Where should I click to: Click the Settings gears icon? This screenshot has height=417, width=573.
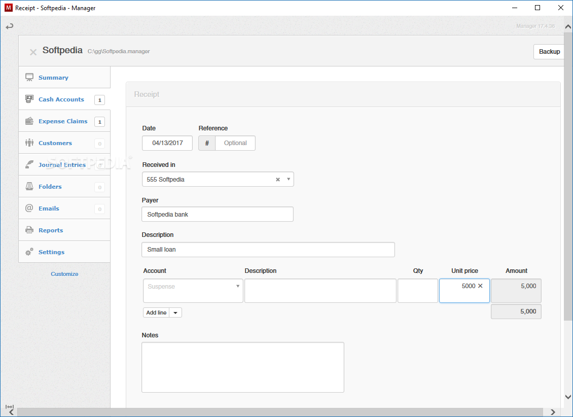click(x=29, y=252)
